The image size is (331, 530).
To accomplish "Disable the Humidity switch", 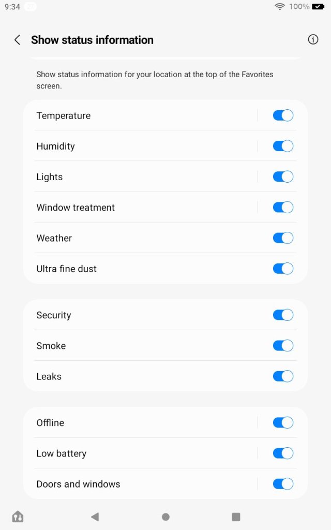I will 283,146.
